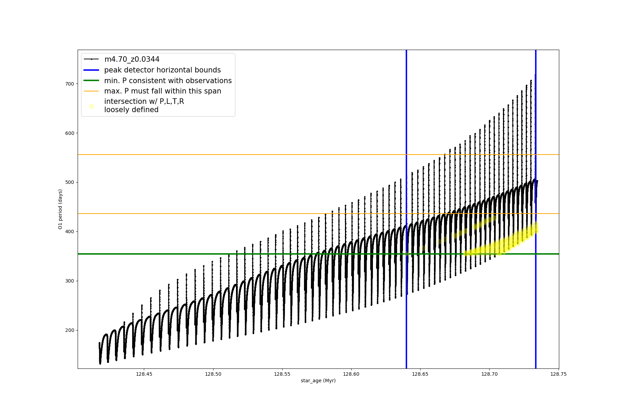This screenshot has width=621, height=414.
Task: Click the star_age (Myr) x-axis label
Action: (x=318, y=381)
